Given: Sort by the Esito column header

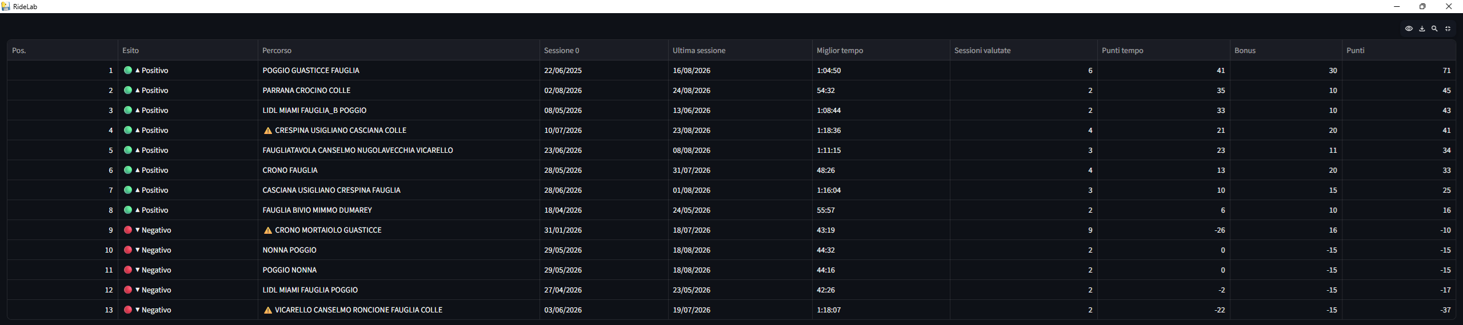Looking at the screenshot, I should (188, 50).
